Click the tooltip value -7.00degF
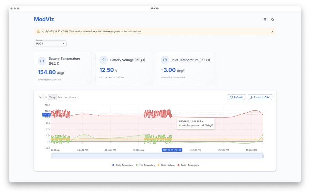 coord(207,125)
